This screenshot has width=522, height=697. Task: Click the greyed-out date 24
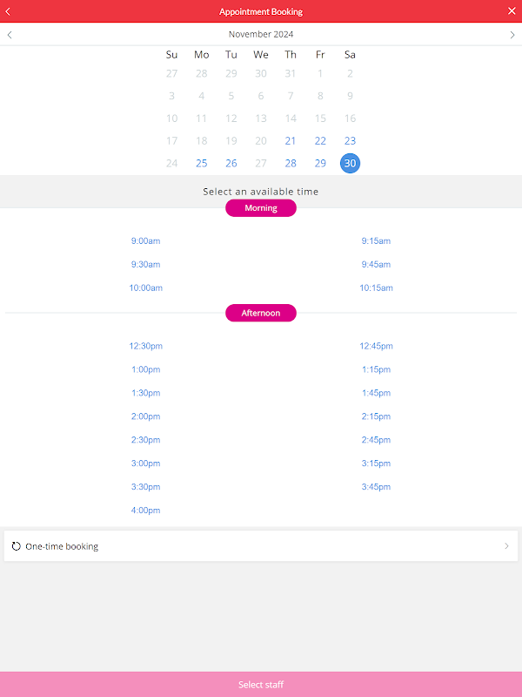tap(171, 163)
